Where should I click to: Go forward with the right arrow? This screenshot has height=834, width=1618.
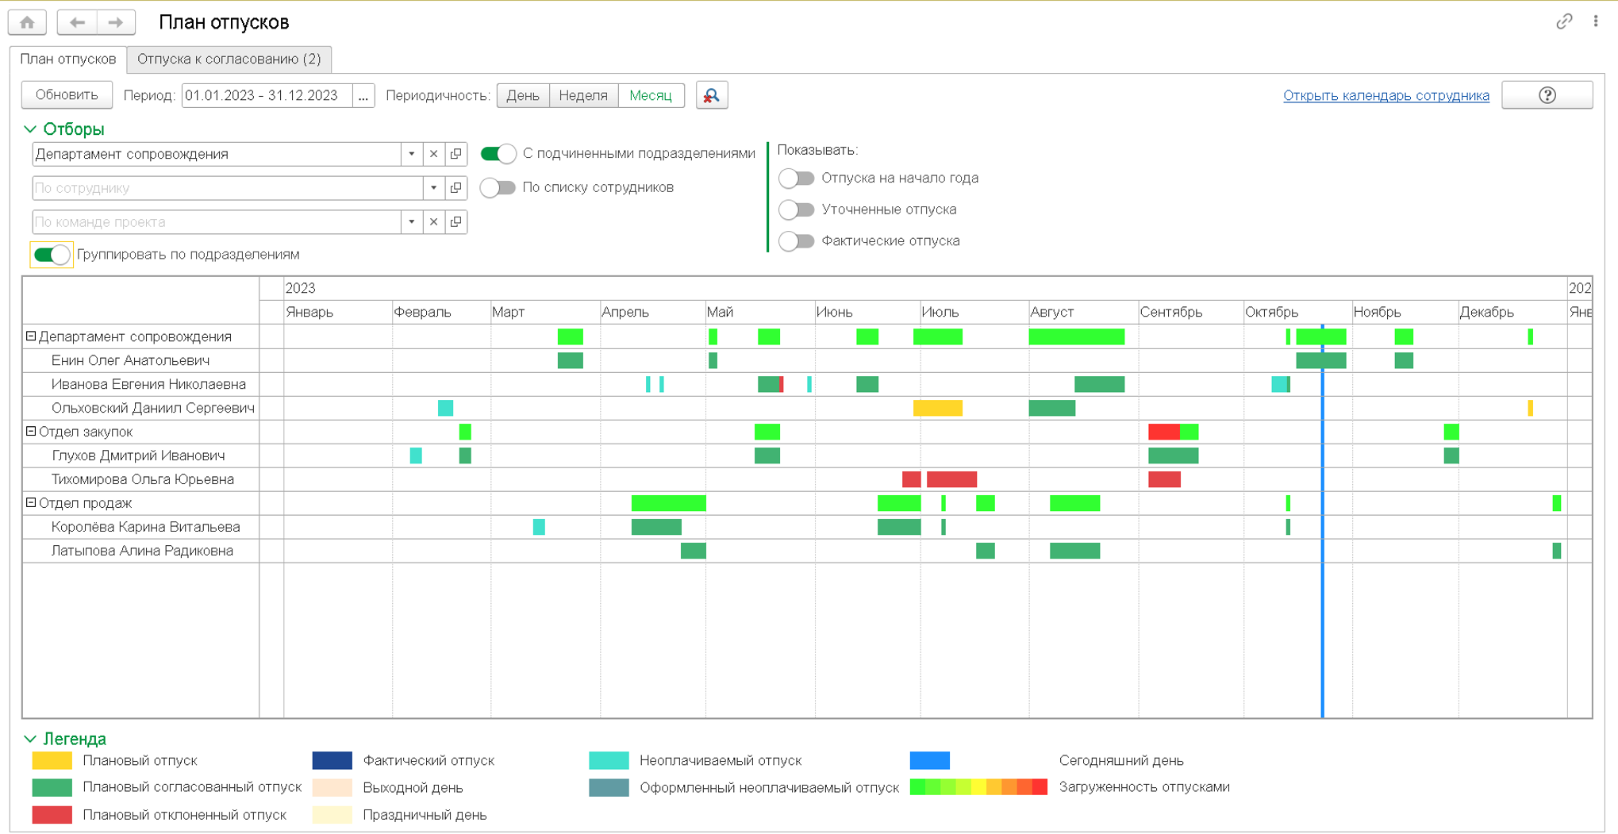[x=116, y=22]
